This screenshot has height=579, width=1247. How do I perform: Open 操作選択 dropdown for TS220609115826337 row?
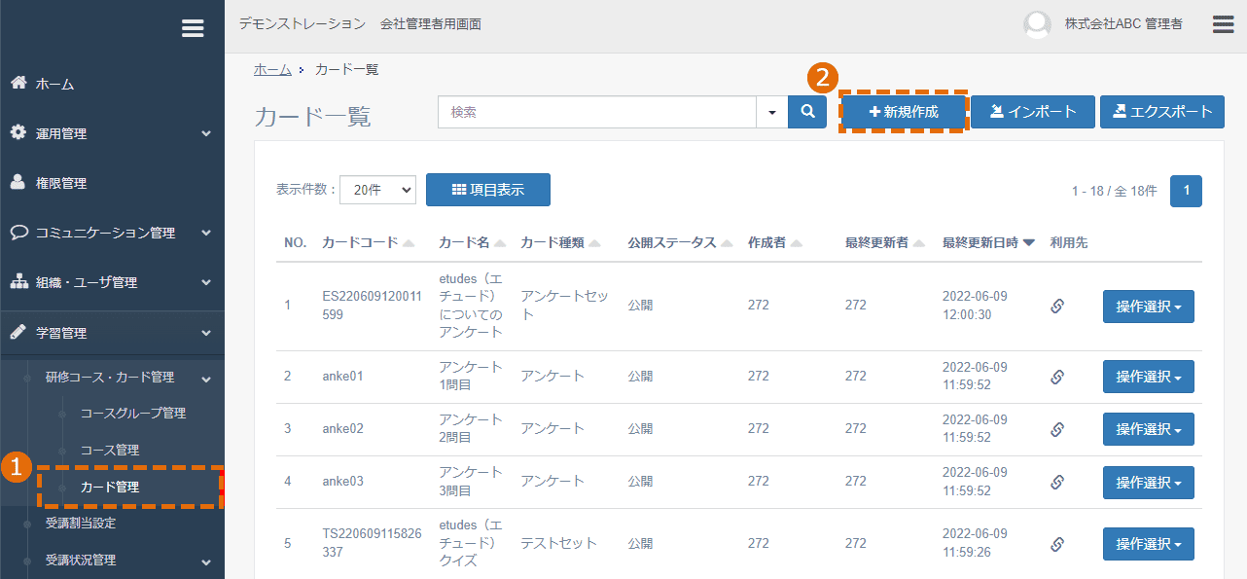point(1149,544)
